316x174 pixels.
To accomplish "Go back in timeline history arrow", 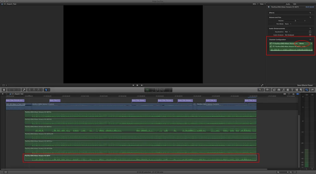I will (3, 94).
